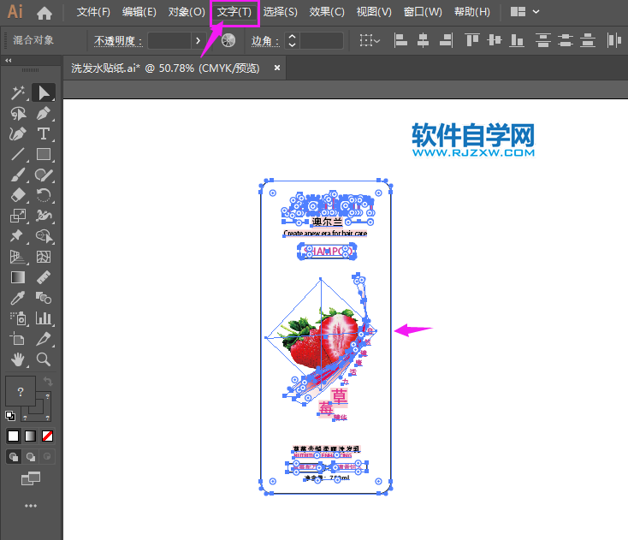This screenshot has height=540, width=628.
Task: Open the align-to selection dropdown
Action: pyautogui.click(x=370, y=40)
